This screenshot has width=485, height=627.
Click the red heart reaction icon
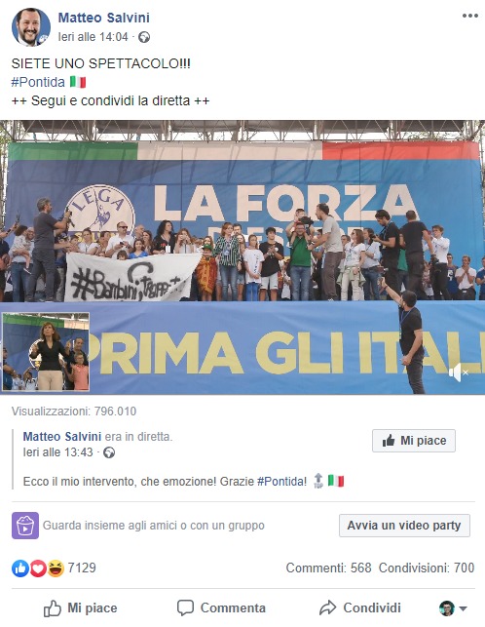coord(38,568)
